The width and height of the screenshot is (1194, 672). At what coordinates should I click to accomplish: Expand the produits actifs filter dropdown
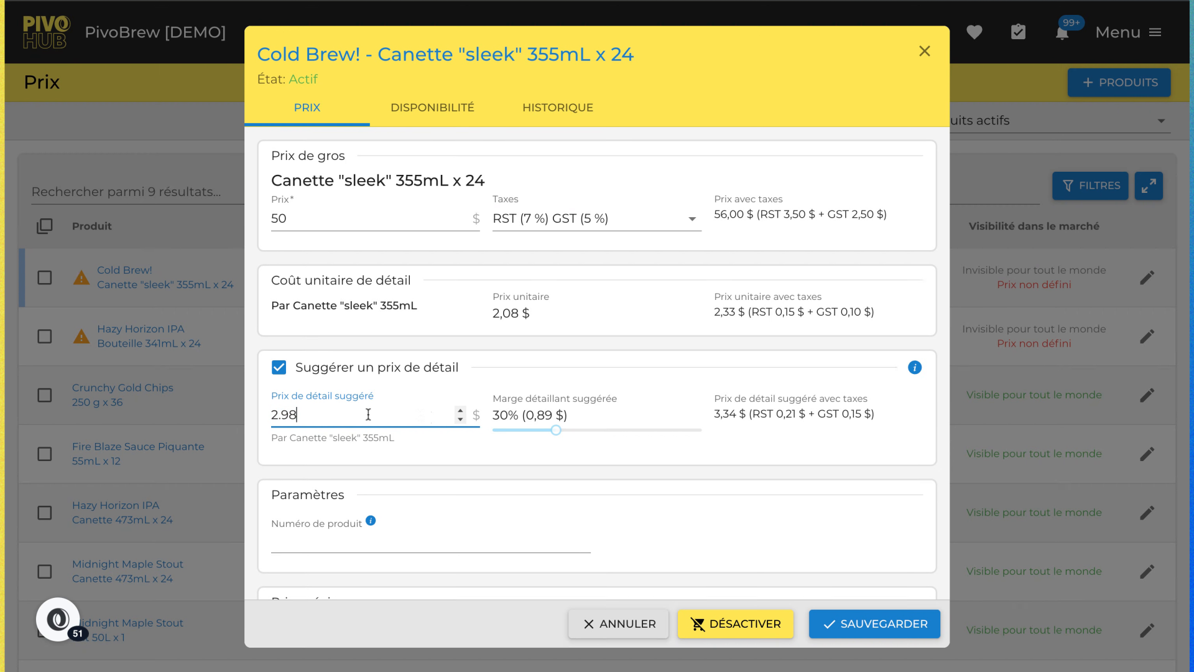coord(1160,121)
